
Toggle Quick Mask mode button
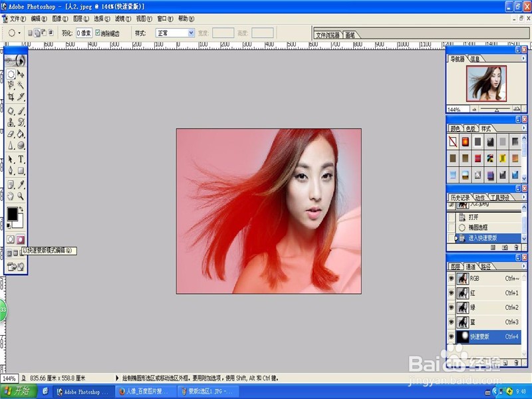[x=21, y=239]
